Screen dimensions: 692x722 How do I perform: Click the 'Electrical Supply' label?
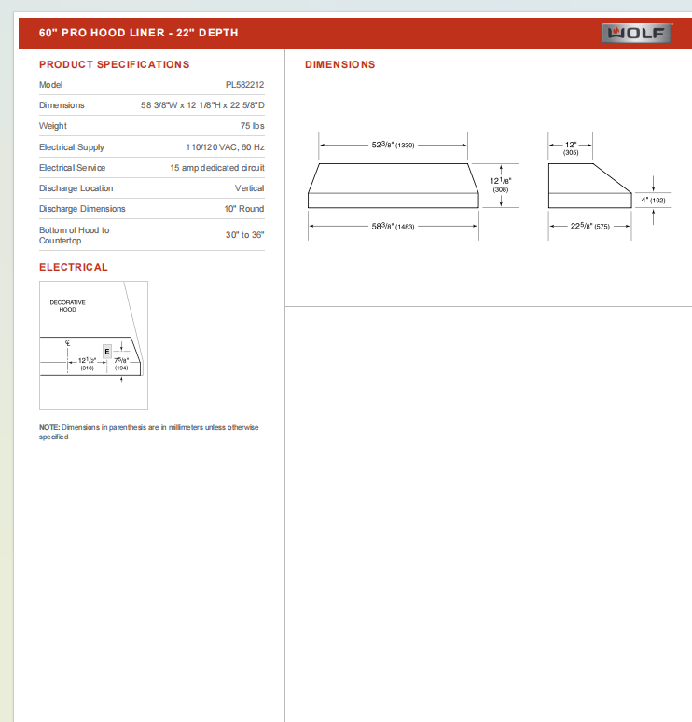pyautogui.click(x=72, y=147)
